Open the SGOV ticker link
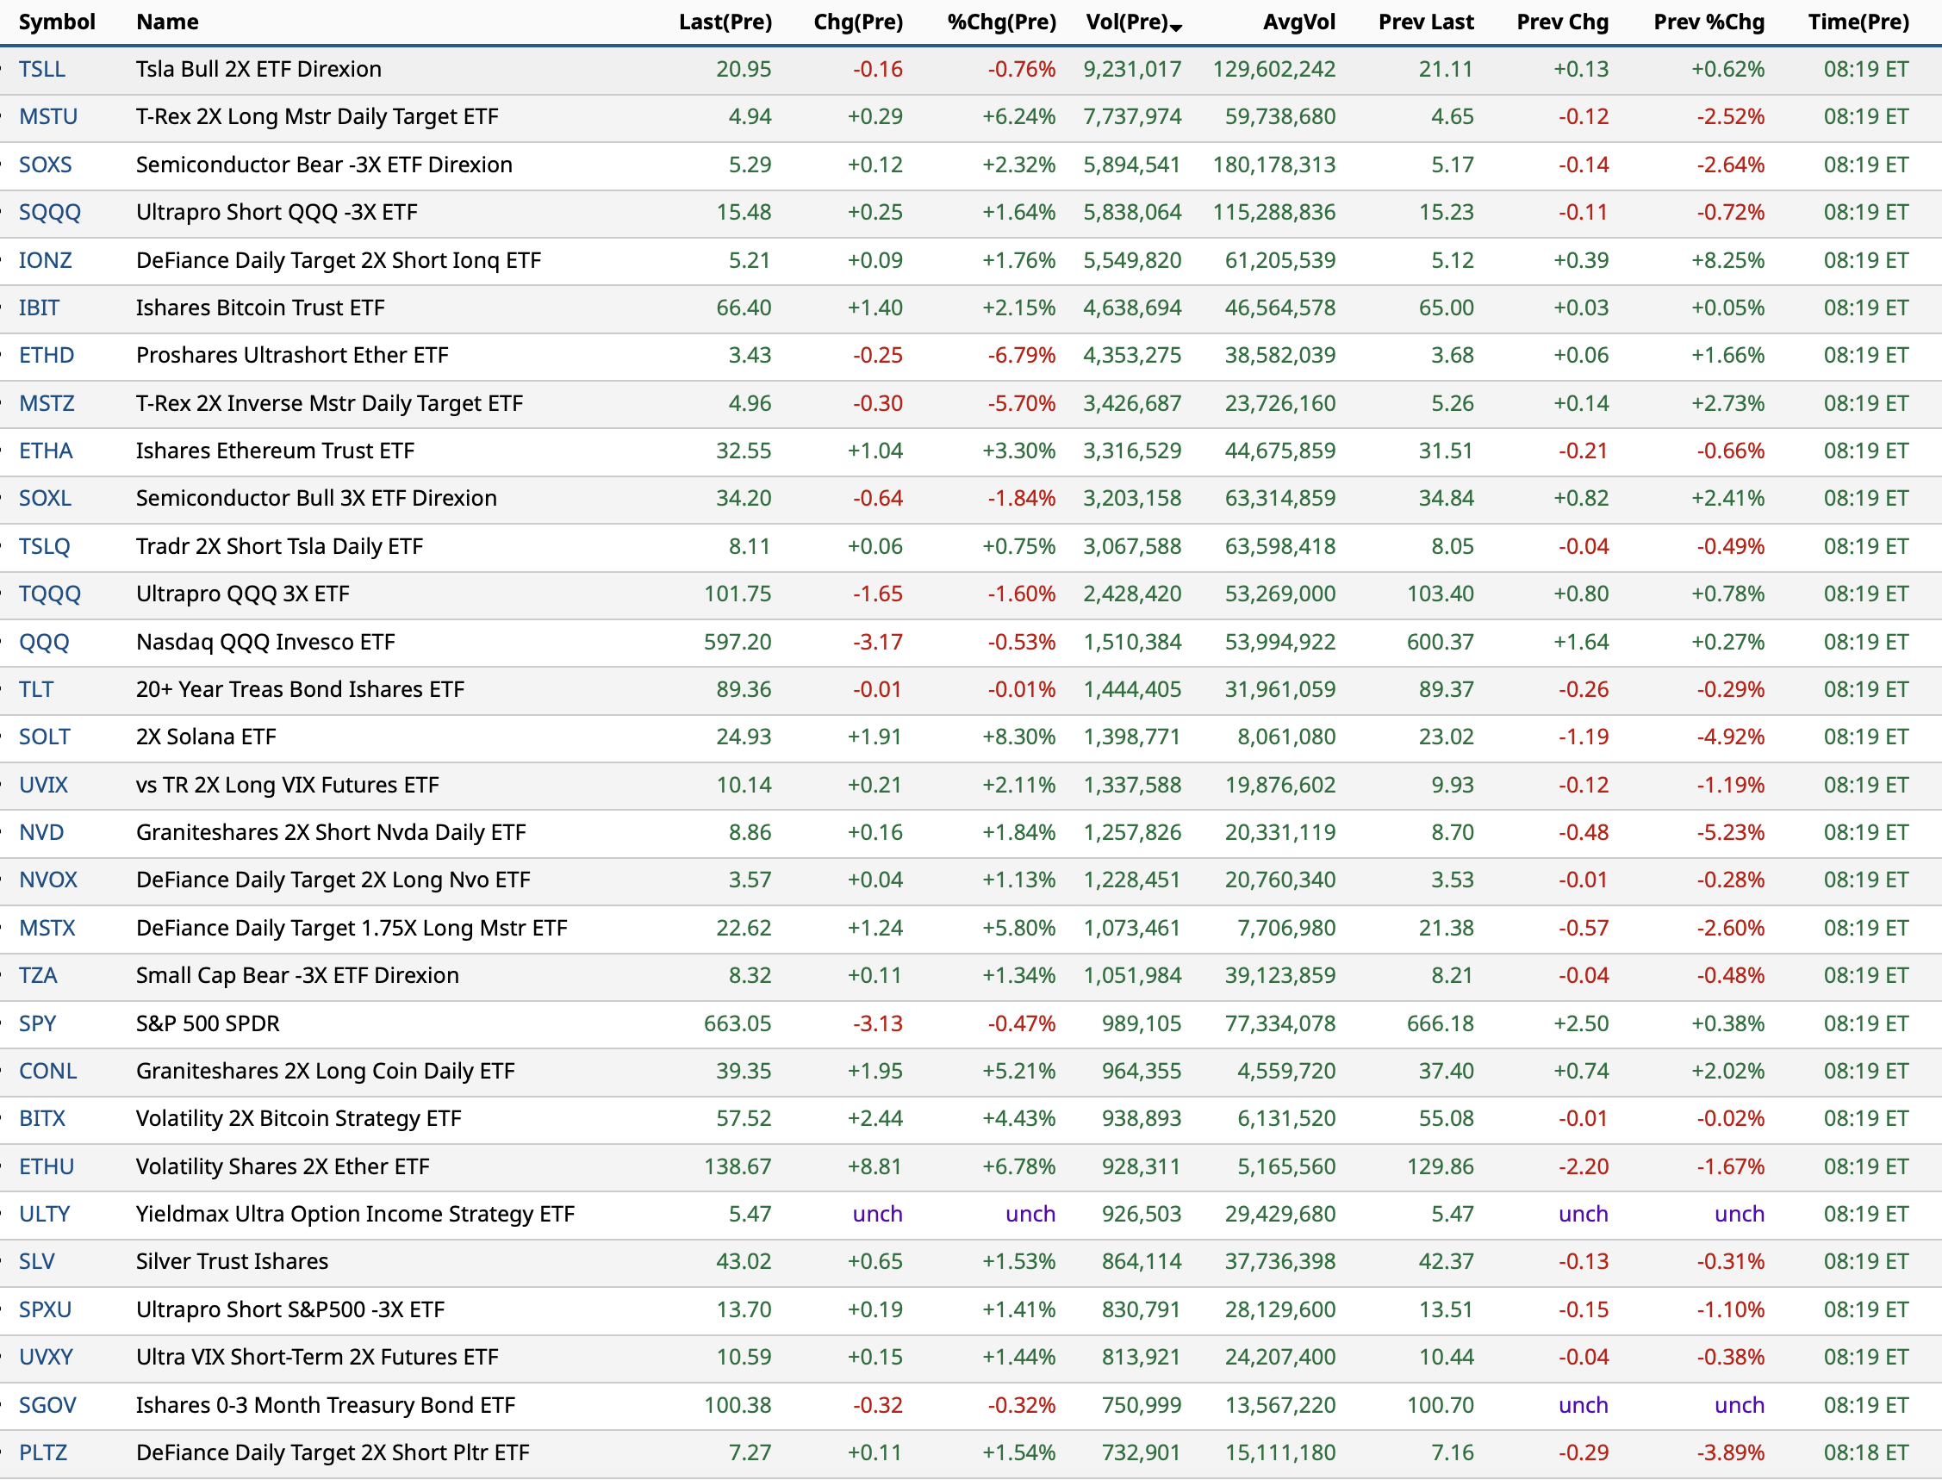The height and width of the screenshot is (1480, 1942). click(47, 1405)
